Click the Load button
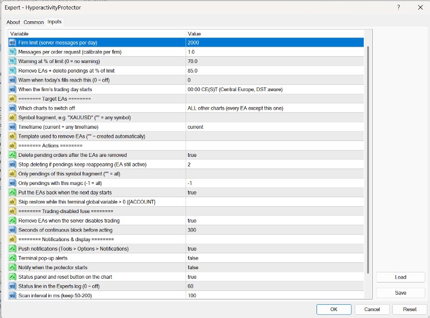This screenshot has width=430, height=318. [400, 277]
